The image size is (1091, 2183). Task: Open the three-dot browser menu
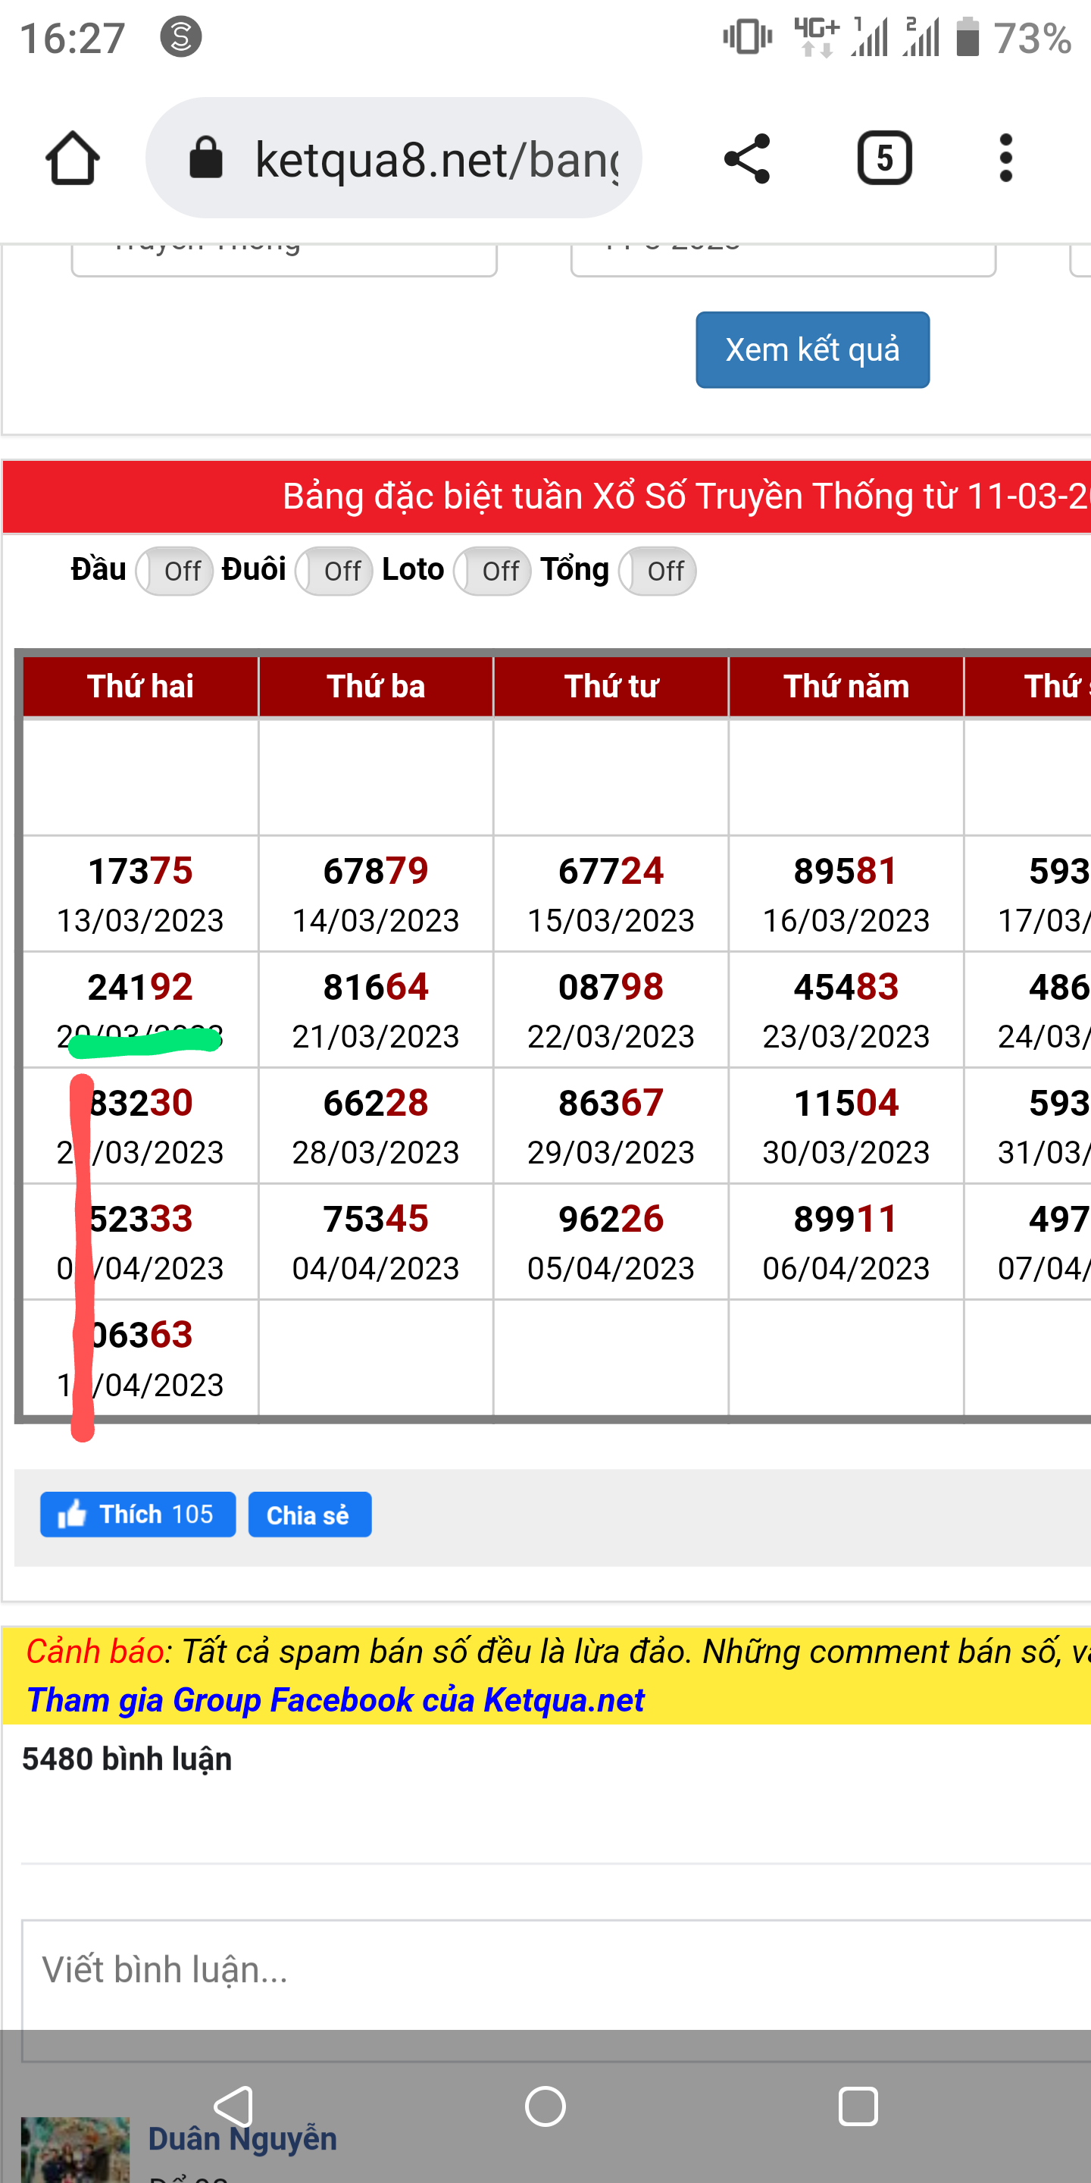click(1005, 158)
